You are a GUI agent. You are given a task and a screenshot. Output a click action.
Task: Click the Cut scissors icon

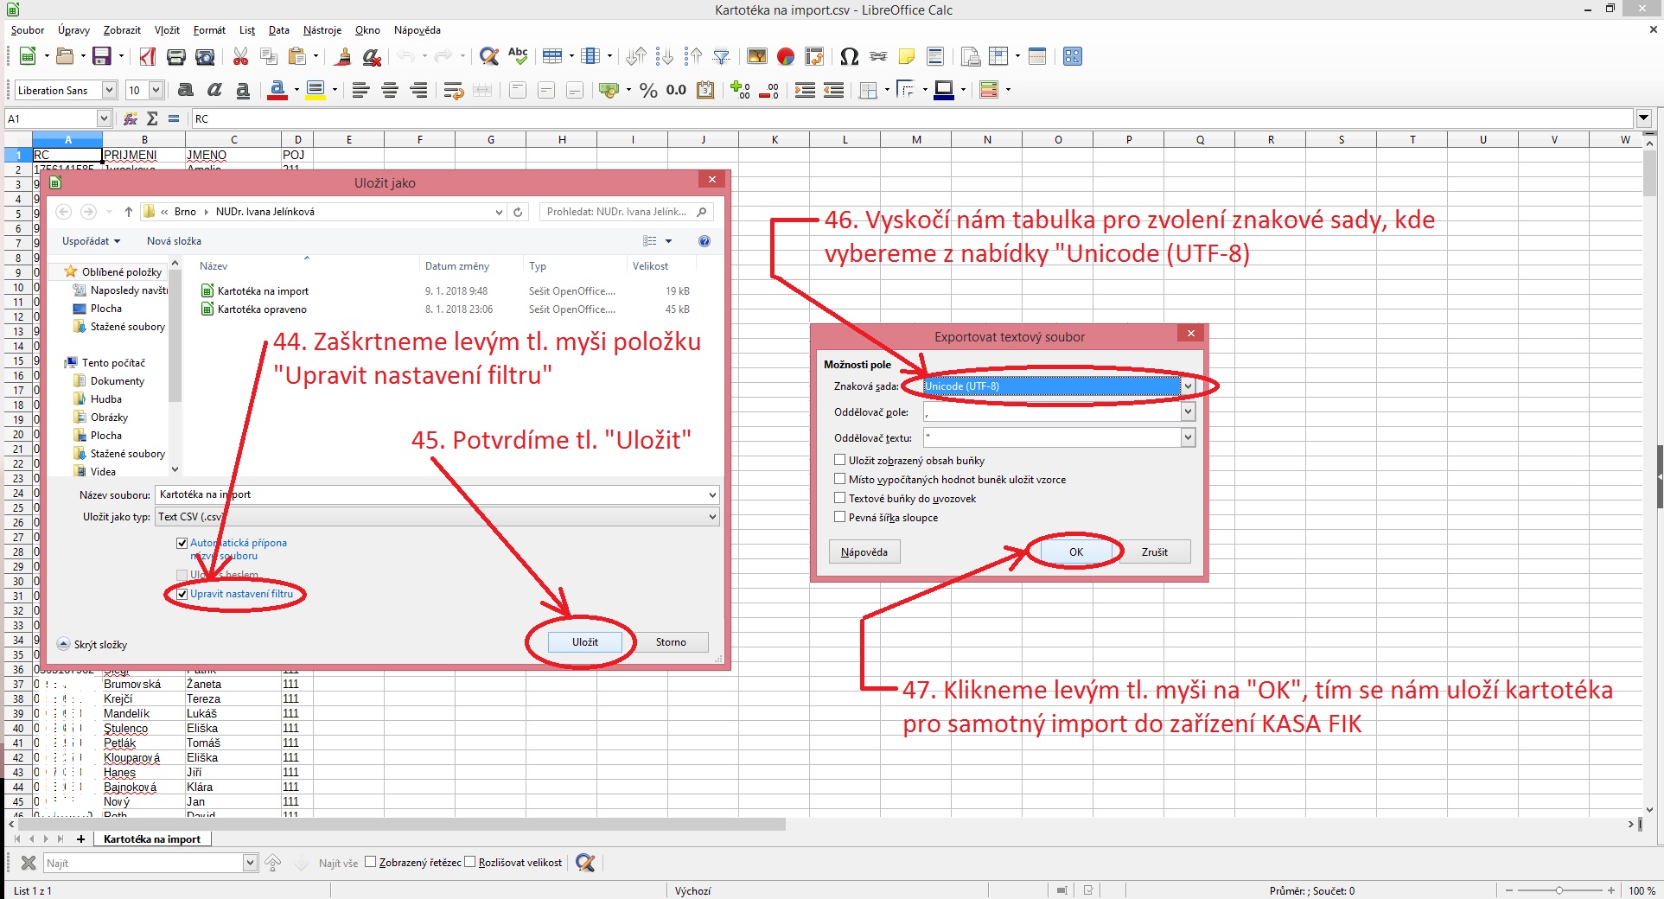click(240, 57)
